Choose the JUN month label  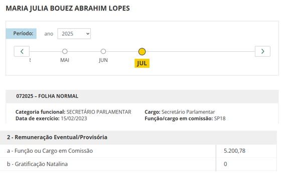coord(103,60)
